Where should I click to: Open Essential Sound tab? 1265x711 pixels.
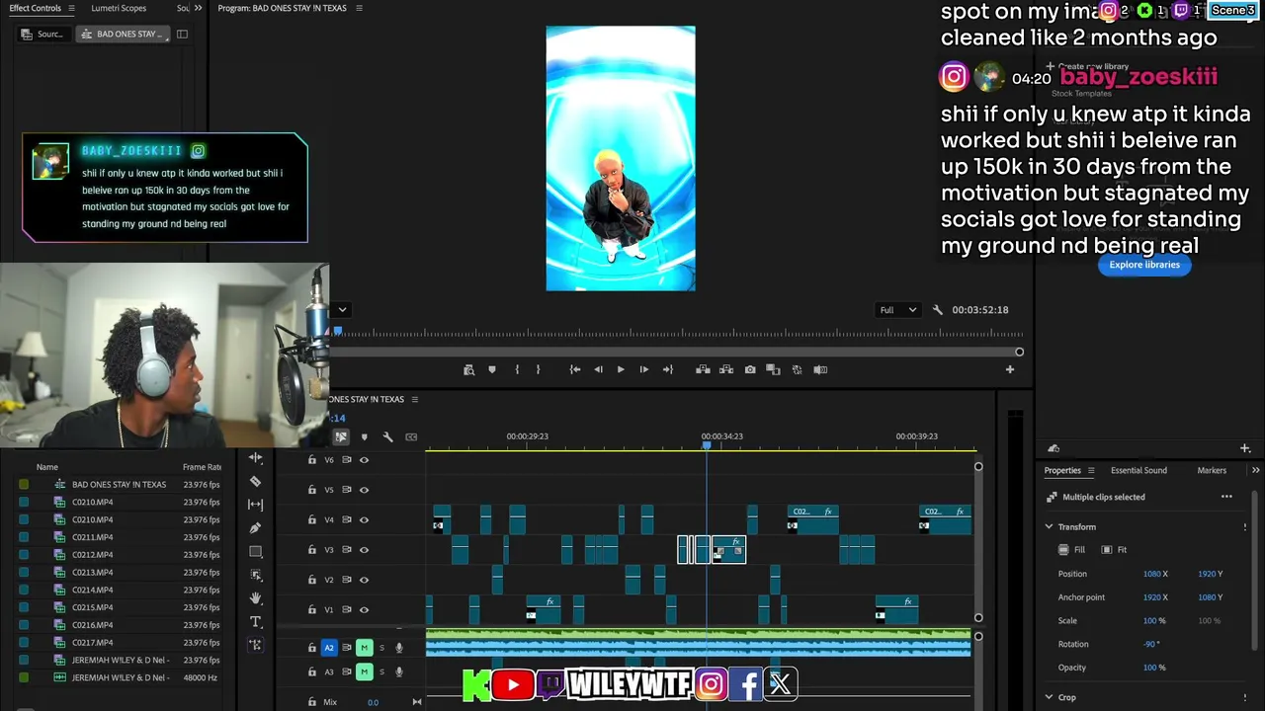coord(1138,470)
